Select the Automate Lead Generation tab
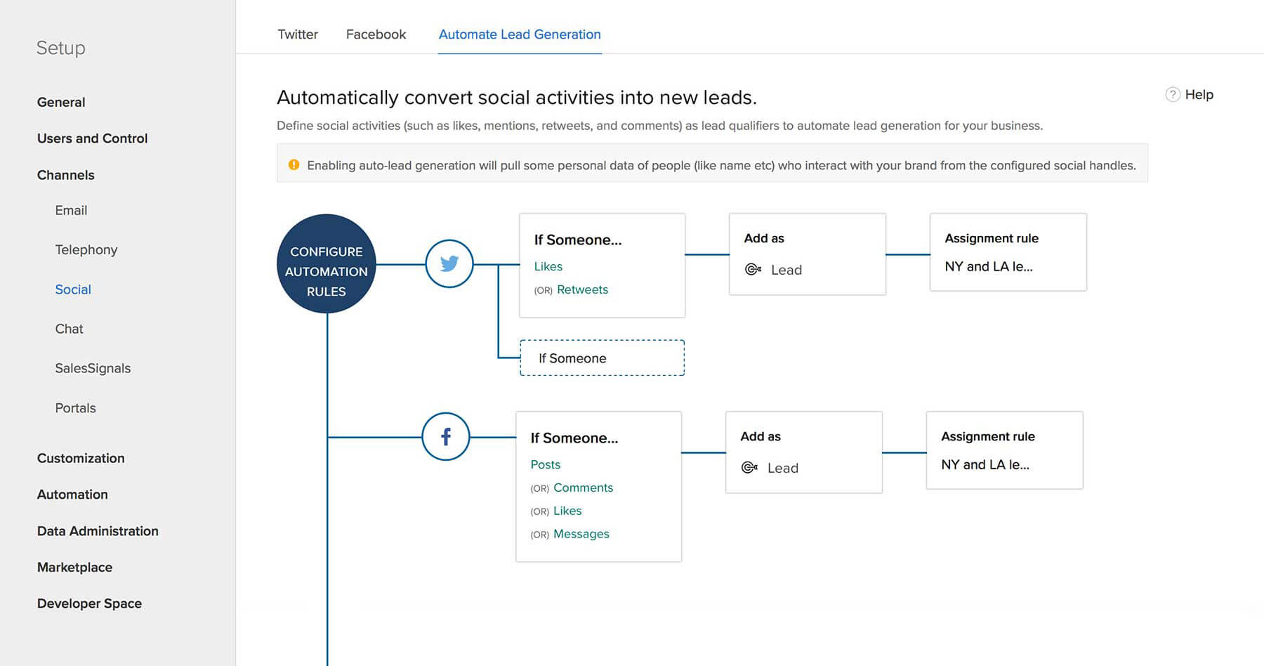The width and height of the screenshot is (1264, 666). tap(520, 34)
